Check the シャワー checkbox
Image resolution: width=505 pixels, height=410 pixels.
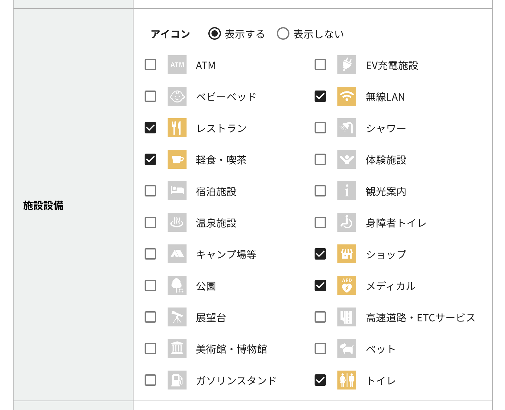[320, 128]
